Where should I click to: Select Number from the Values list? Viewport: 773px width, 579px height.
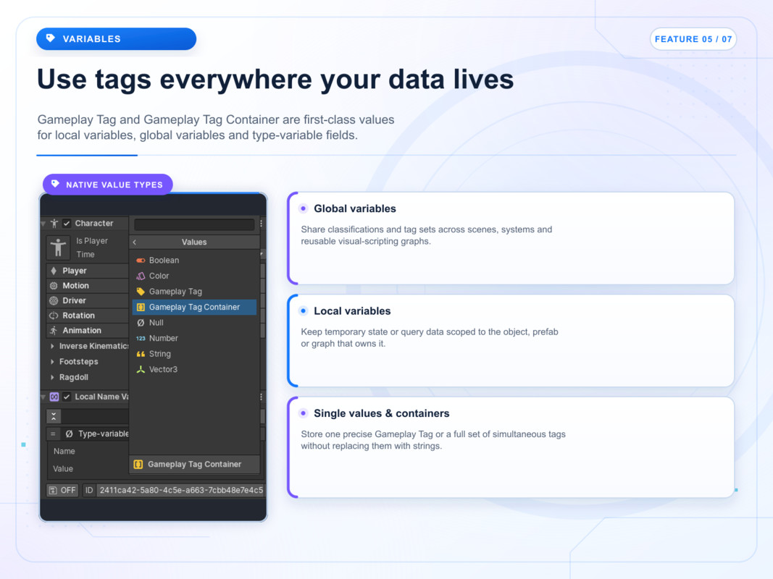194,338
